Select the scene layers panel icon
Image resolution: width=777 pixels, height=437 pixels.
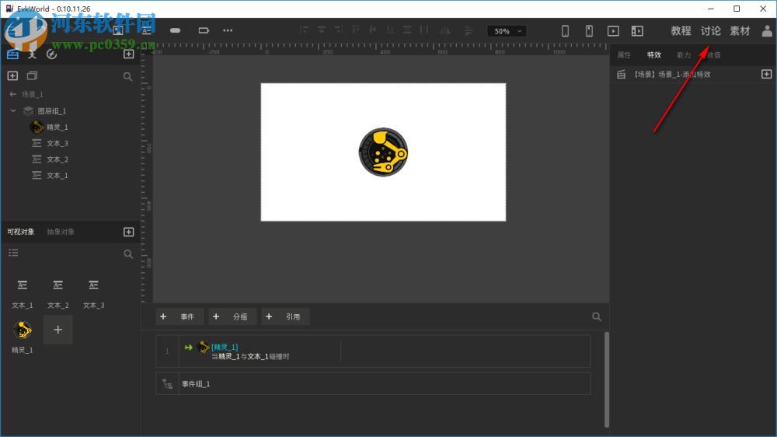13,54
